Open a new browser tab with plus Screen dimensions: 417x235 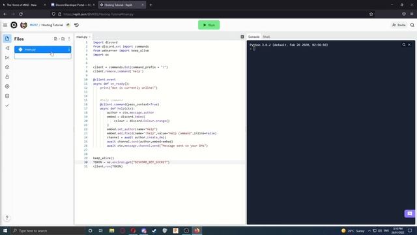(151, 5)
